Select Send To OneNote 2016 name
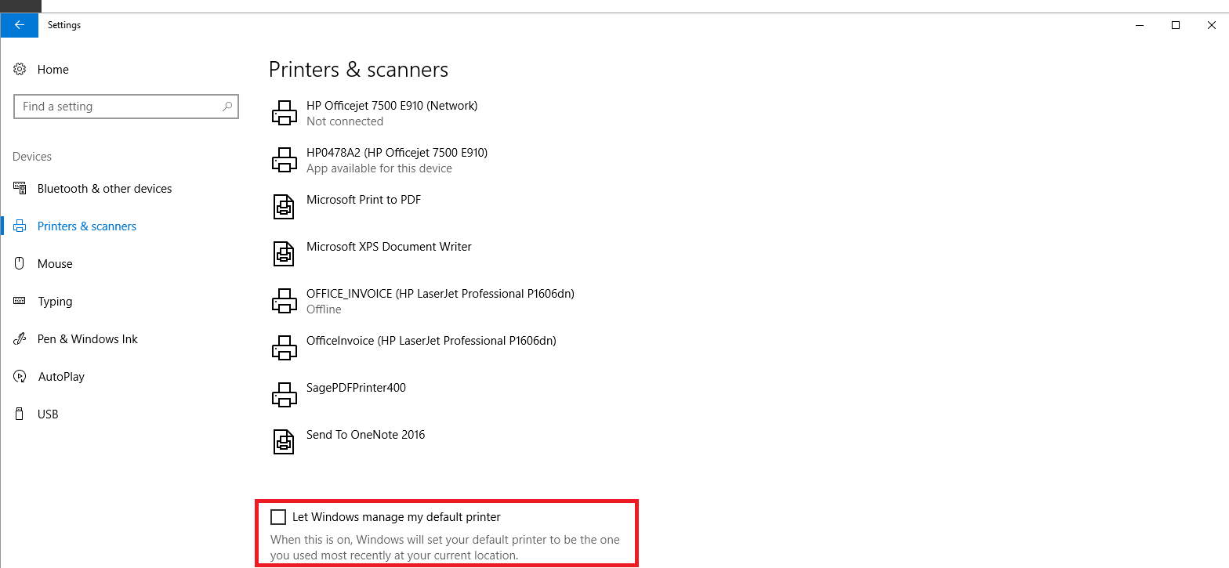1229x568 pixels. tap(366, 435)
